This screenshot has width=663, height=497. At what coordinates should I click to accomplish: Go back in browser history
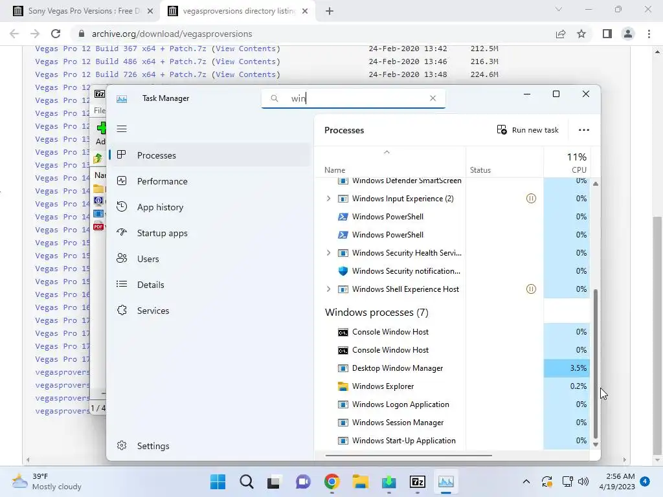(14, 34)
